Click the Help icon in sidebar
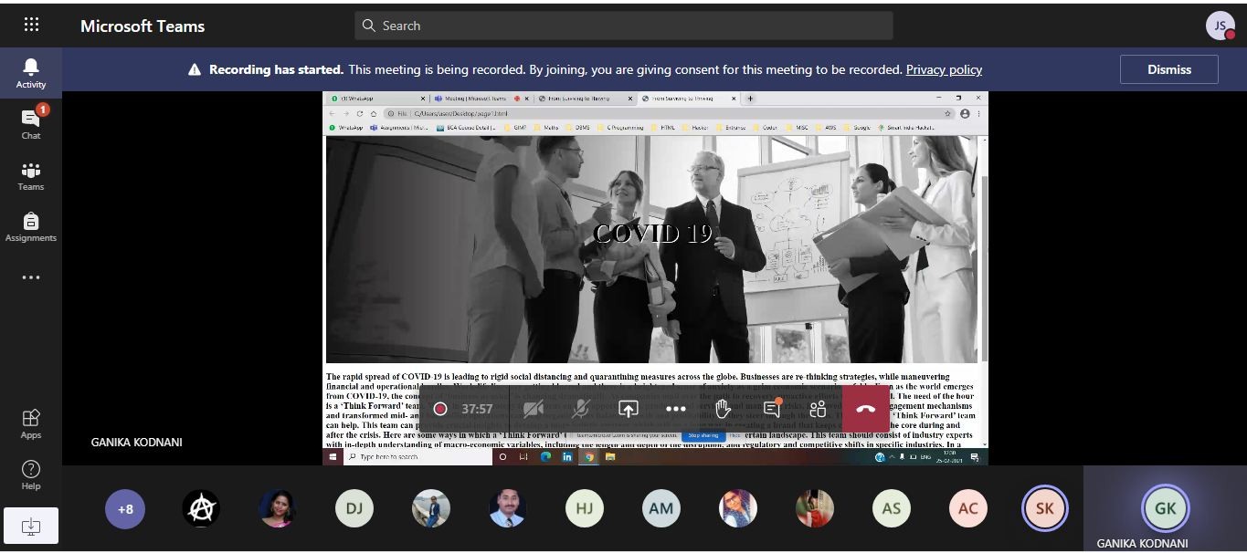This screenshot has width=1247, height=553. click(x=30, y=475)
